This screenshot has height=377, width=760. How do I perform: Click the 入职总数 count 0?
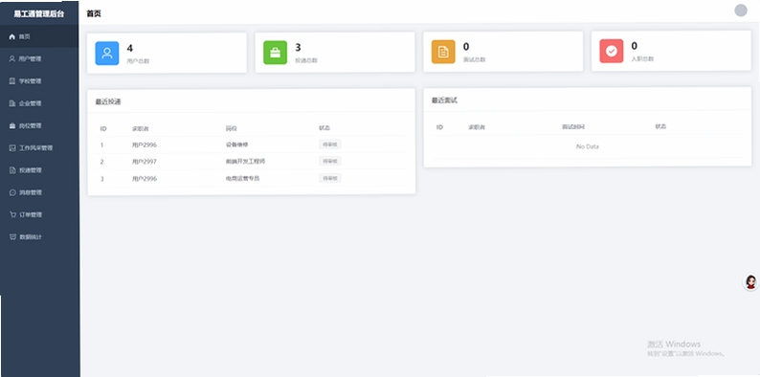[x=635, y=46]
